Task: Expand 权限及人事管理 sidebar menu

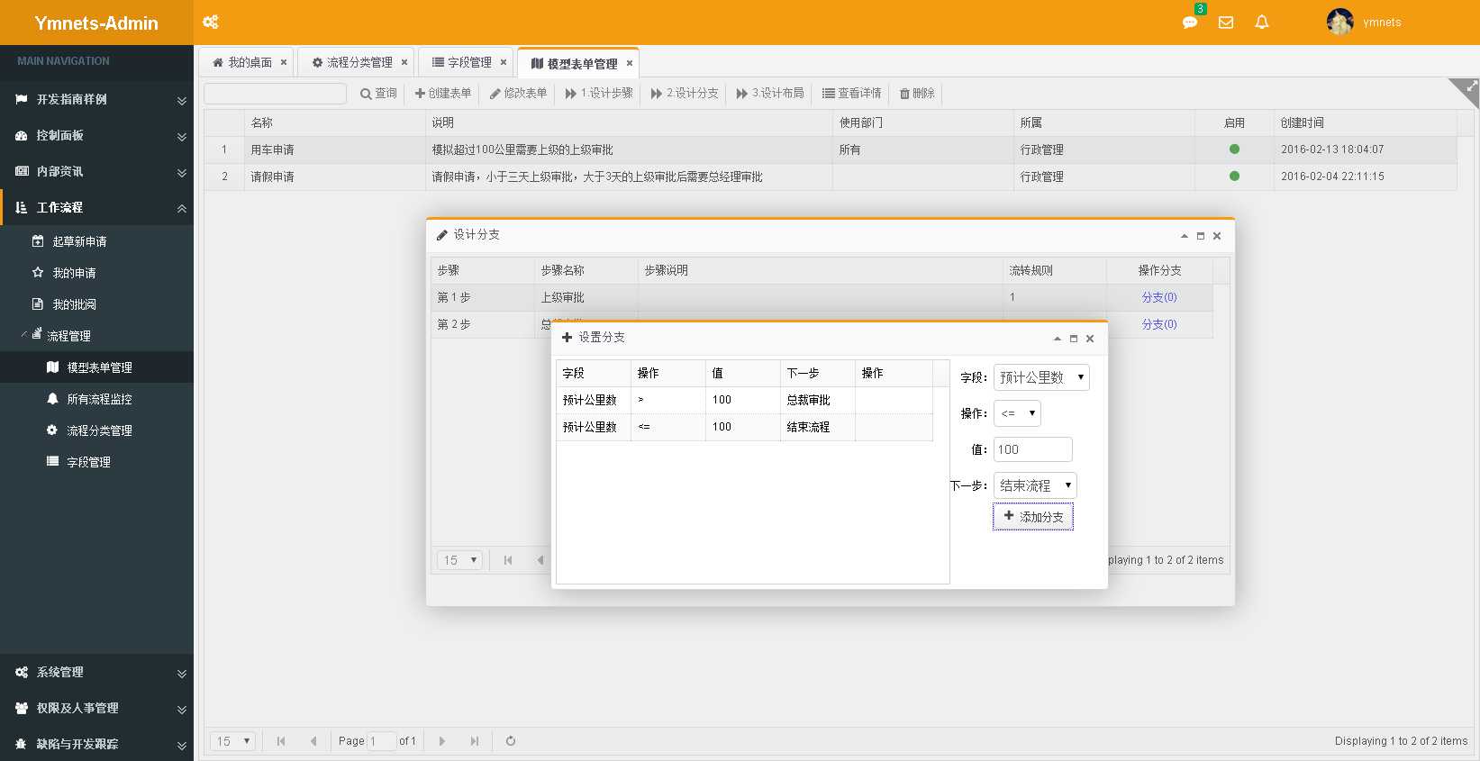Action: click(96, 709)
